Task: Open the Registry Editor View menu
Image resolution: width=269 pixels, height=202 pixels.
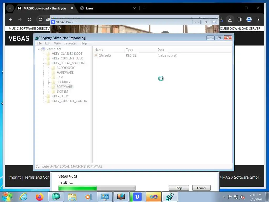Action: click(x=57, y=43)
